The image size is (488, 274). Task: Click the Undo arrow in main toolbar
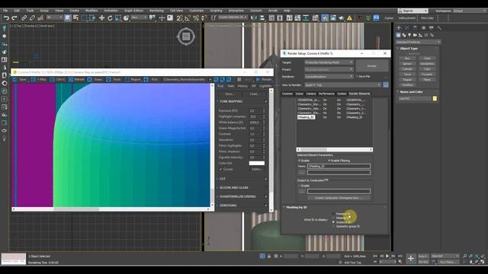6,18
